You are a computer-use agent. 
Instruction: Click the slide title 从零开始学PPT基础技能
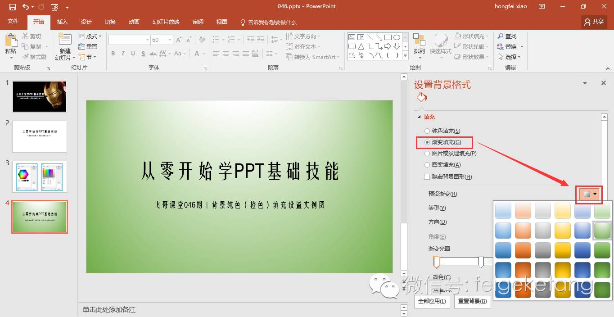239,171
